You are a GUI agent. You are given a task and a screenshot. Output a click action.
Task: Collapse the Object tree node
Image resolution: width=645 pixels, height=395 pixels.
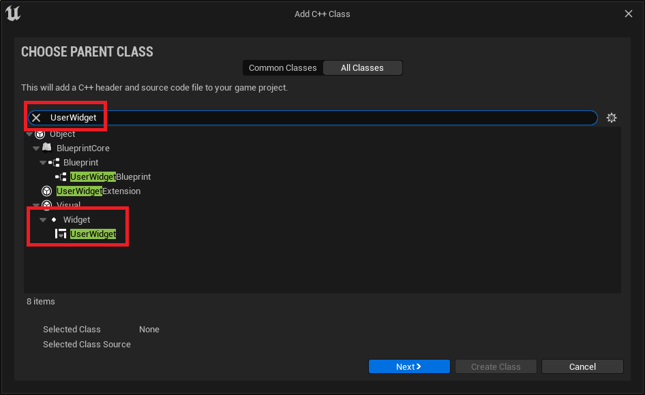[29, 134]
